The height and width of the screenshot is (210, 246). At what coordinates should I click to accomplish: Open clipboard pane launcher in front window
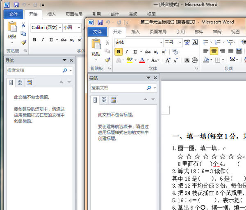tap(109, 68)
